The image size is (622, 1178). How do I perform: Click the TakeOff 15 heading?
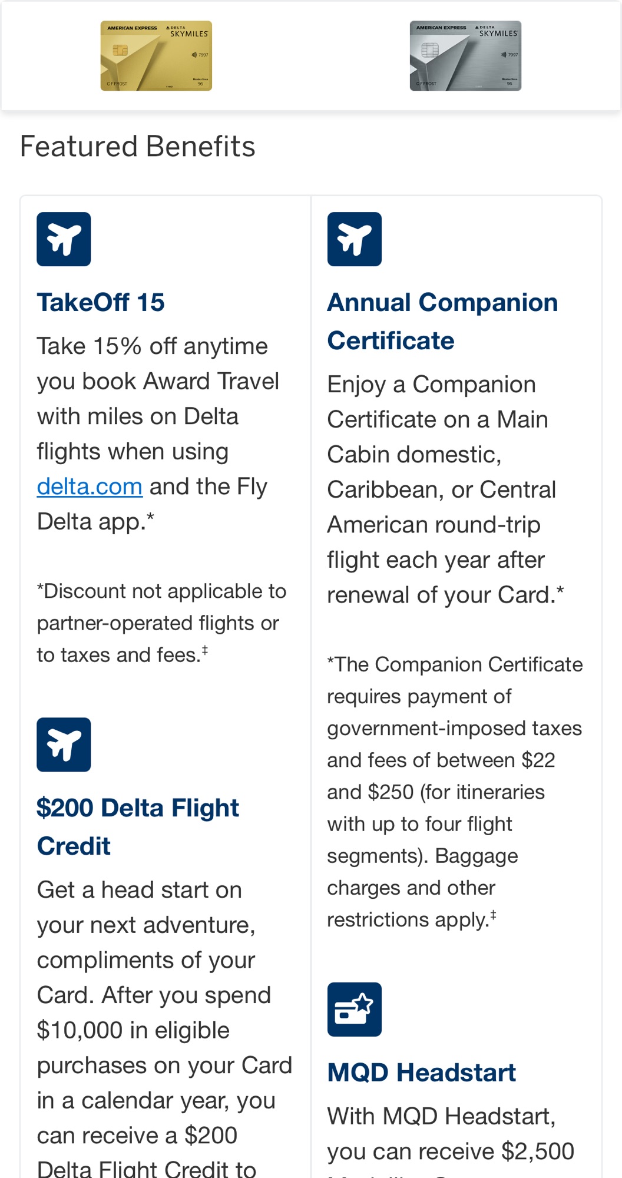point(101,303)
